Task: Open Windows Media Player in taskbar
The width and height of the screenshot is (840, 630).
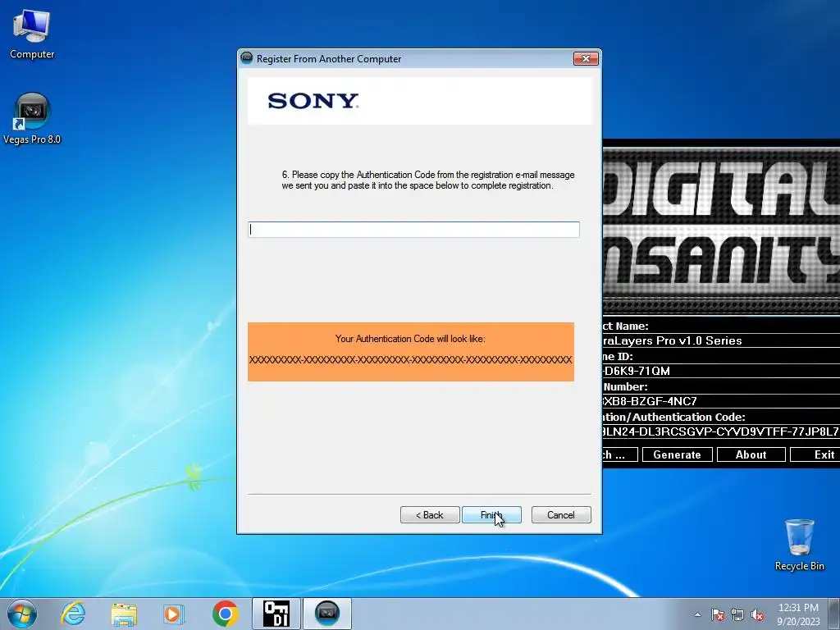Action: click(174, 614)
